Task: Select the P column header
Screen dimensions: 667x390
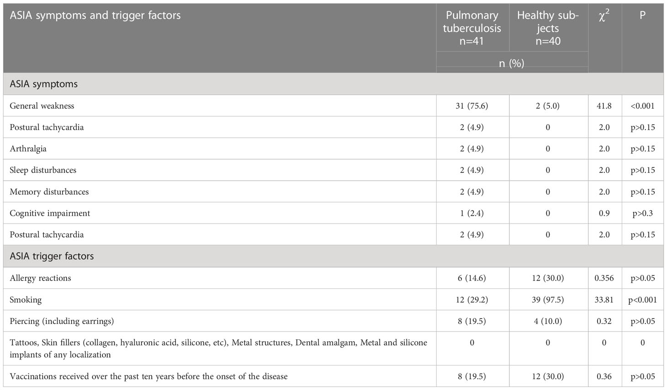Action: [642, 16]
